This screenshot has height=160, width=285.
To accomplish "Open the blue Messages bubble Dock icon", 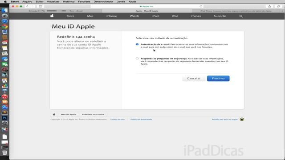I will tap(5, 59).
